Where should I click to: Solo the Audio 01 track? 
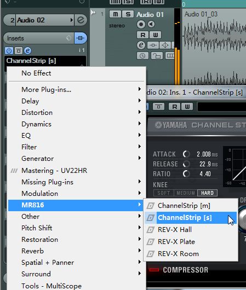click(128, 14)
